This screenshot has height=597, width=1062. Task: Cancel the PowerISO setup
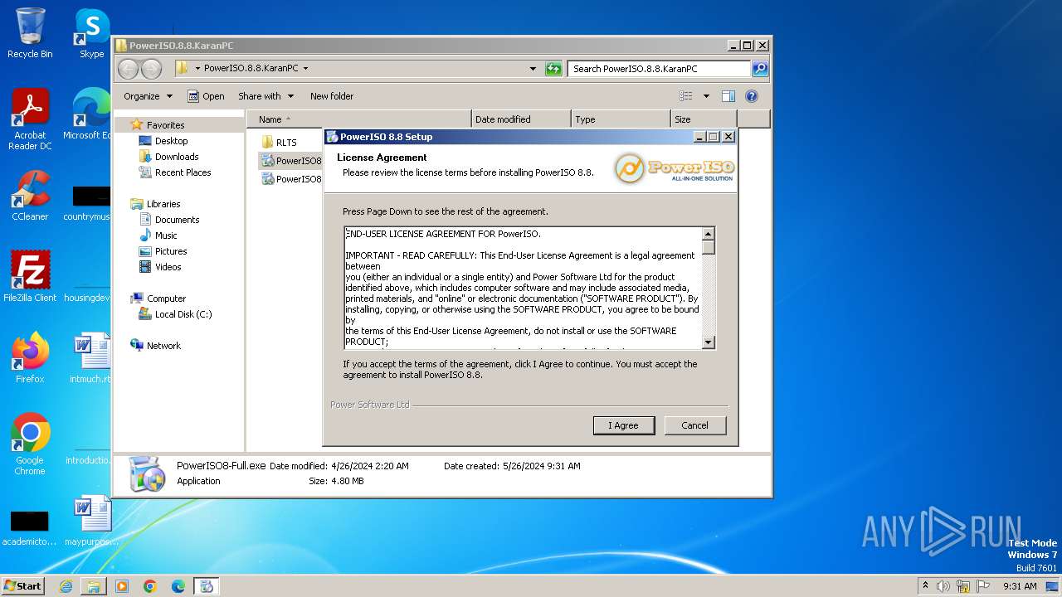tap(694, 425)
